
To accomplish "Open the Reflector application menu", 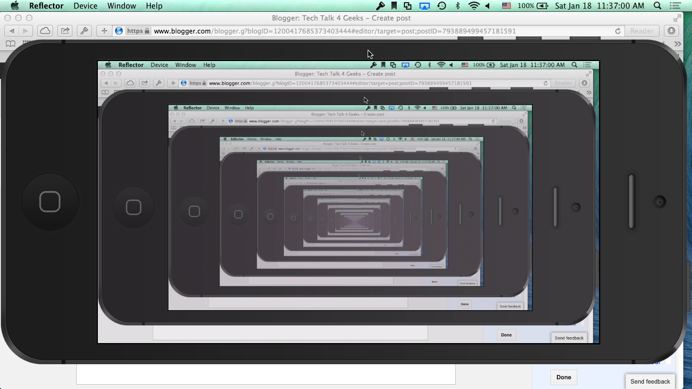I will [x=46, y=6].
